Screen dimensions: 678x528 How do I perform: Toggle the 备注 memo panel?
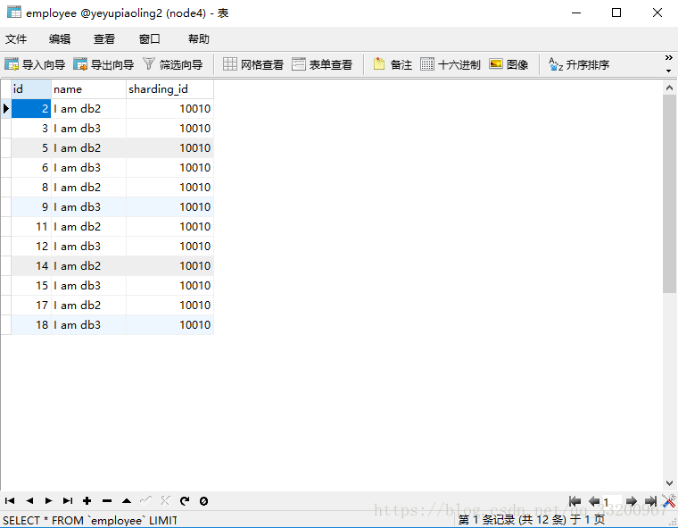(x=393, y=64)
